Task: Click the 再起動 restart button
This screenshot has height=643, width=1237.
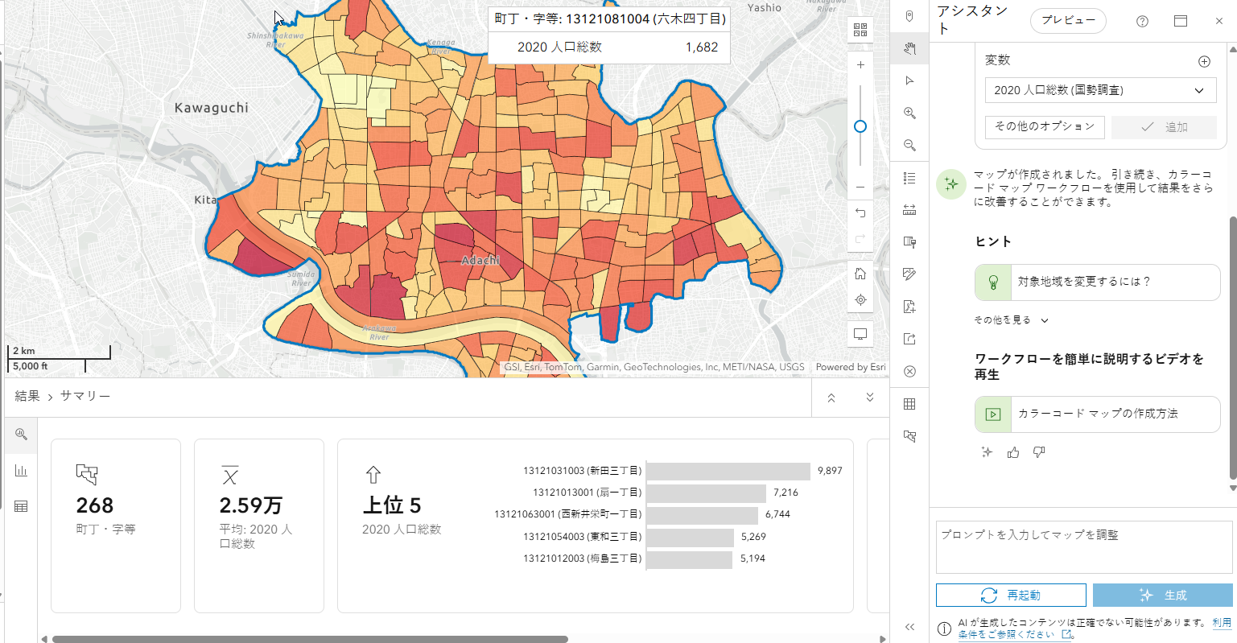Action: pos(1011,596)
